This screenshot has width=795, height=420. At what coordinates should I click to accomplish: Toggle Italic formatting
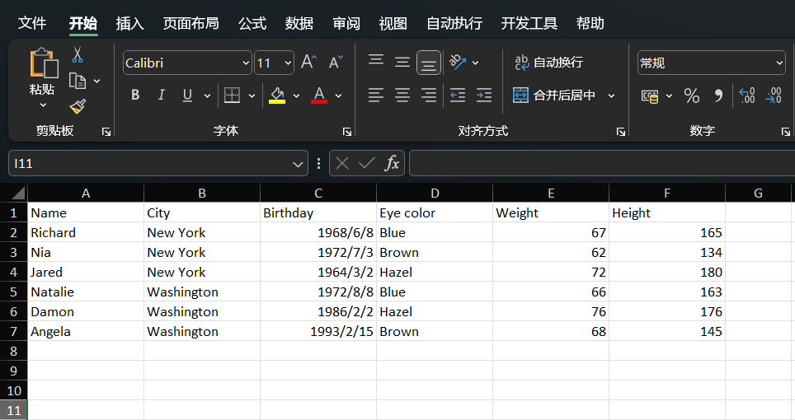tap(162, 96)
